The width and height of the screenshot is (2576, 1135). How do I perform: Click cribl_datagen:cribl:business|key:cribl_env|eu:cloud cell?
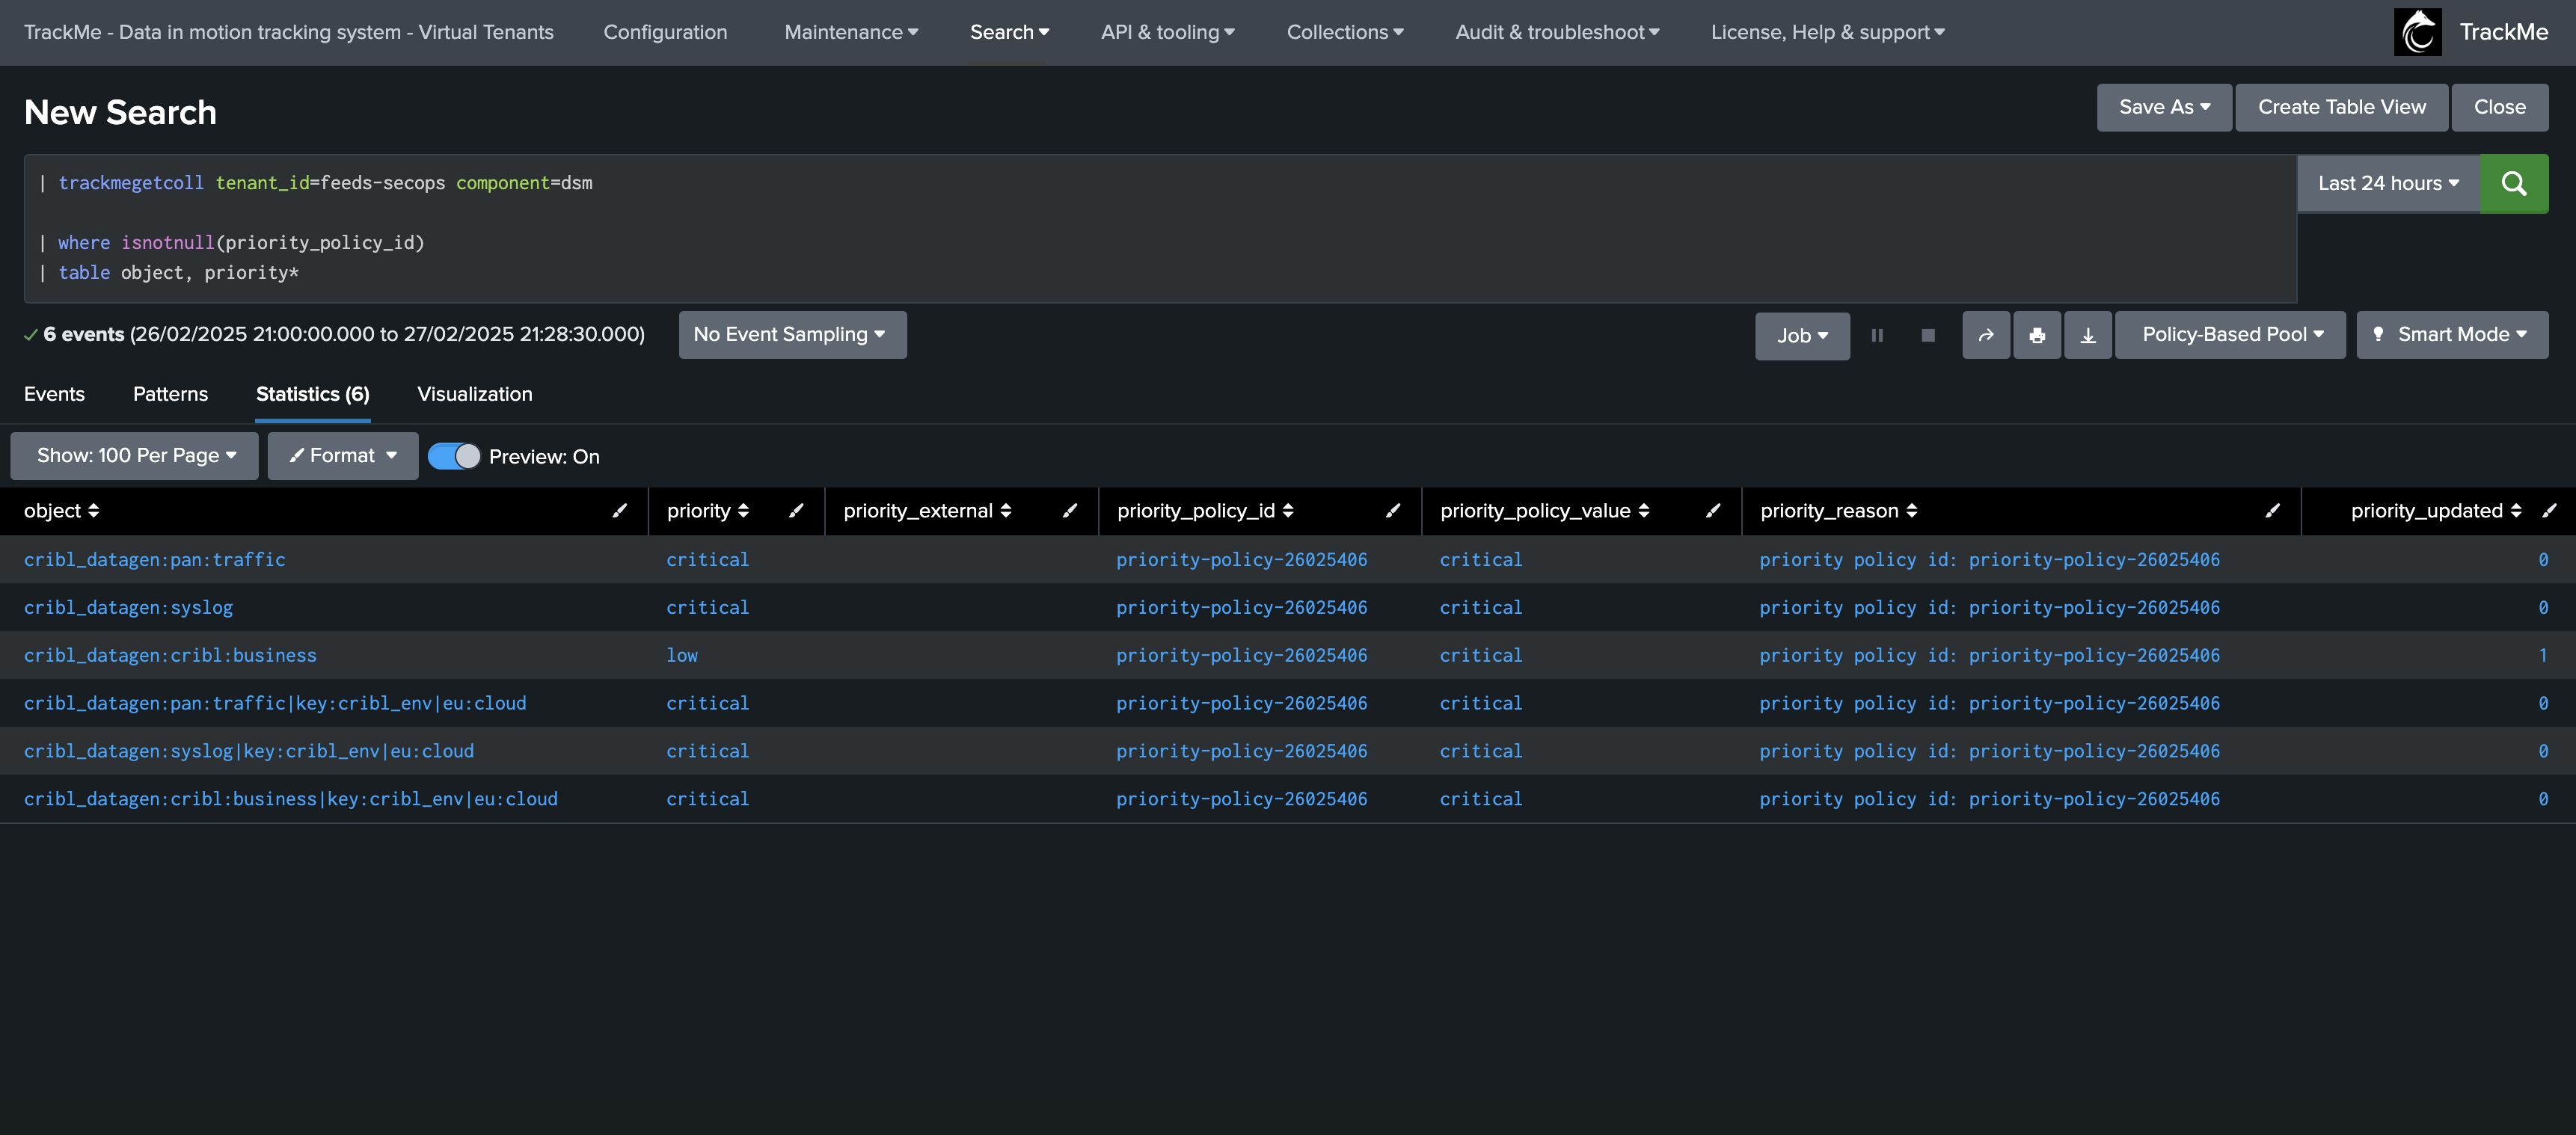291,800
